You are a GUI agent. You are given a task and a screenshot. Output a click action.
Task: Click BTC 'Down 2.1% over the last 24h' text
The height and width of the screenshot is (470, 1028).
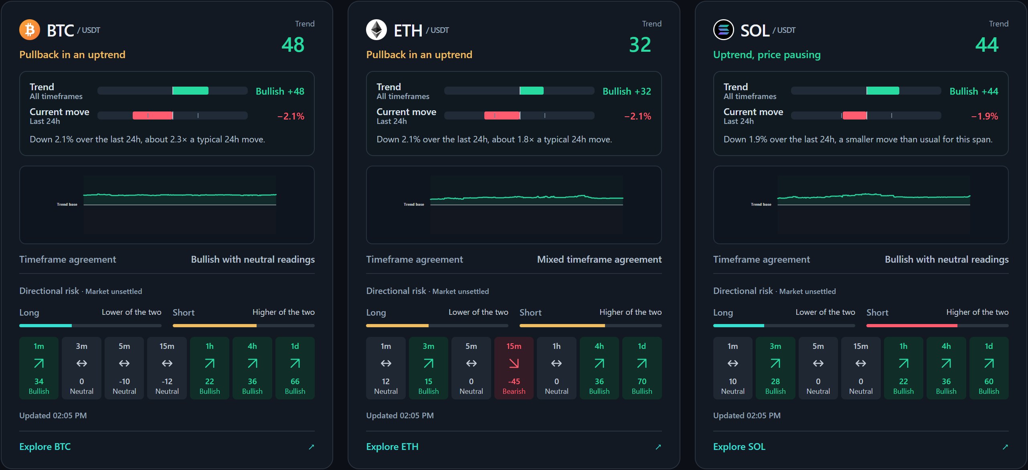pos(148,139)
